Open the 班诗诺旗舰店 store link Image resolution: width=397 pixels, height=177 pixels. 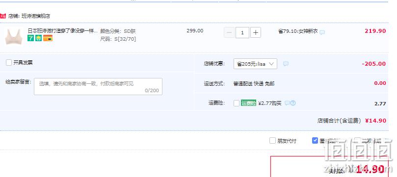click(36, 16)
